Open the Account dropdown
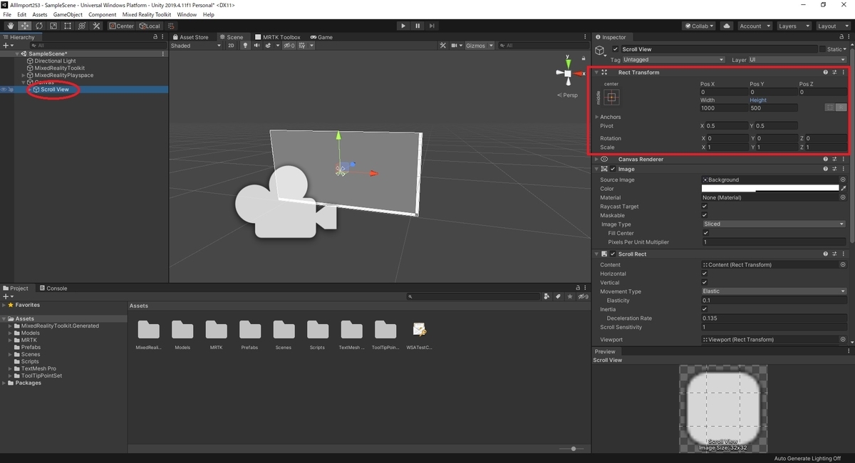The height and width of the screenshot is (463, 855). pos(754,26)
